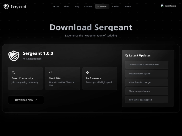Click the 'Latest Release' label
The width and height of the screenshot is (182, 136).
pos(34,59)
